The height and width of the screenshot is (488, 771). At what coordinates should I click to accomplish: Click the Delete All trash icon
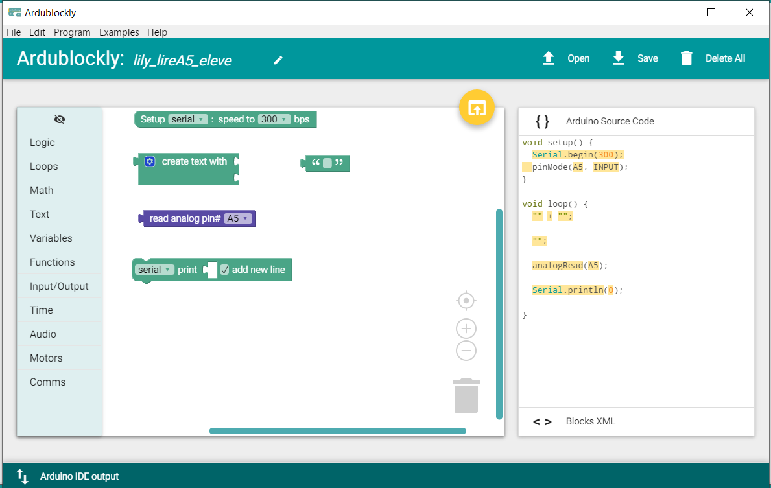687,58
